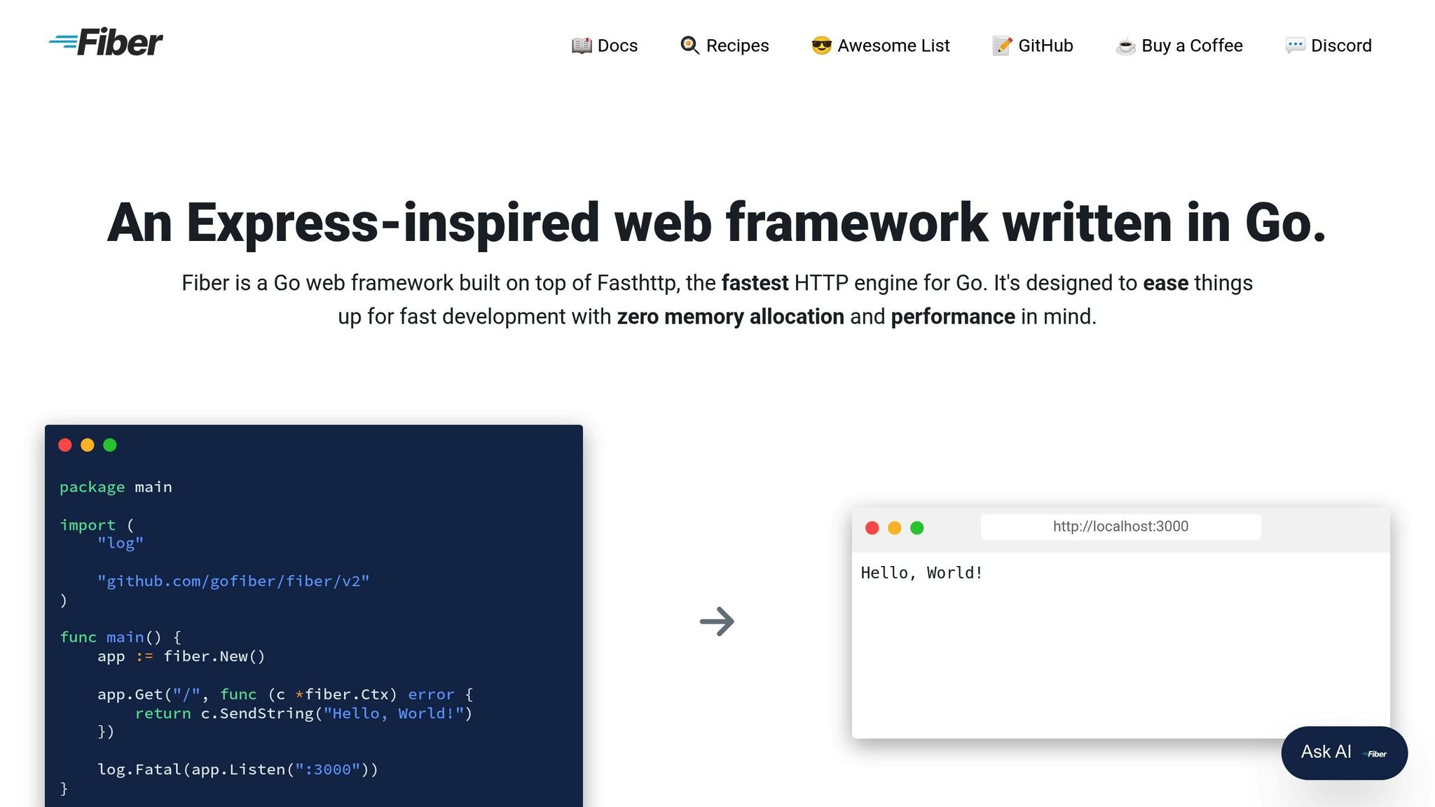The width and height of the screenshot is (1435, 807).
Task: Click the "log" import string
Action: click(121, 543)
